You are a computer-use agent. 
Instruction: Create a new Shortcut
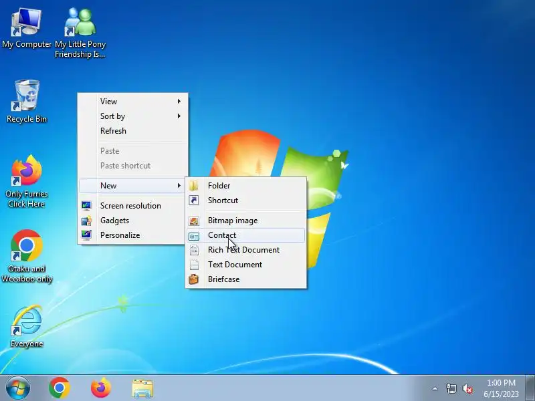245,200
